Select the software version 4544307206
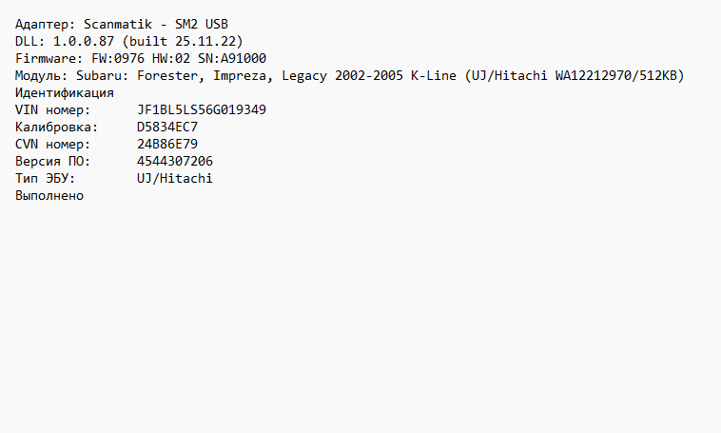721x433 pixels. coord(175,162)
